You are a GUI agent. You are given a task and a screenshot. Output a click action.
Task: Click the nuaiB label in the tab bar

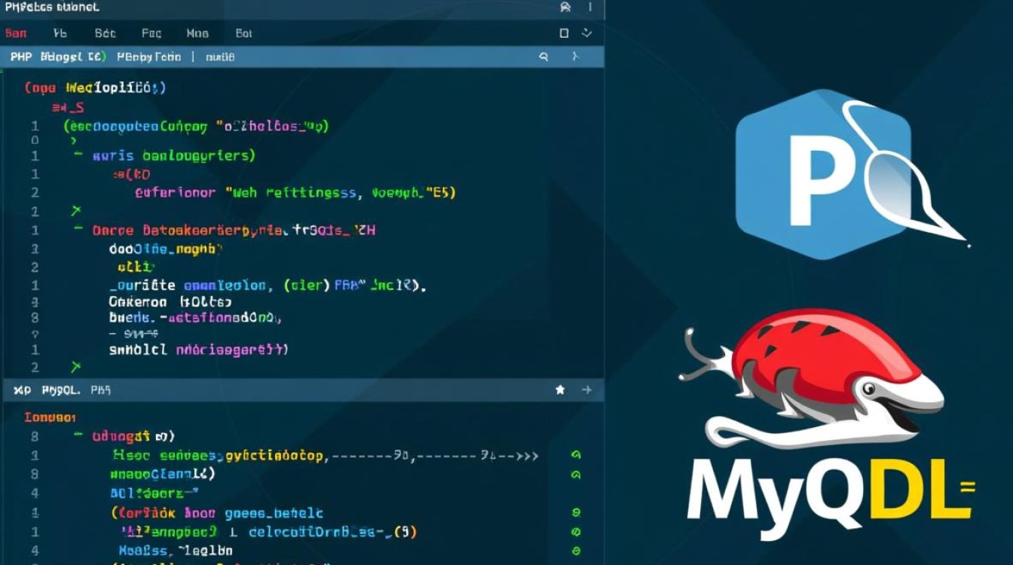[x=220, y=56]
